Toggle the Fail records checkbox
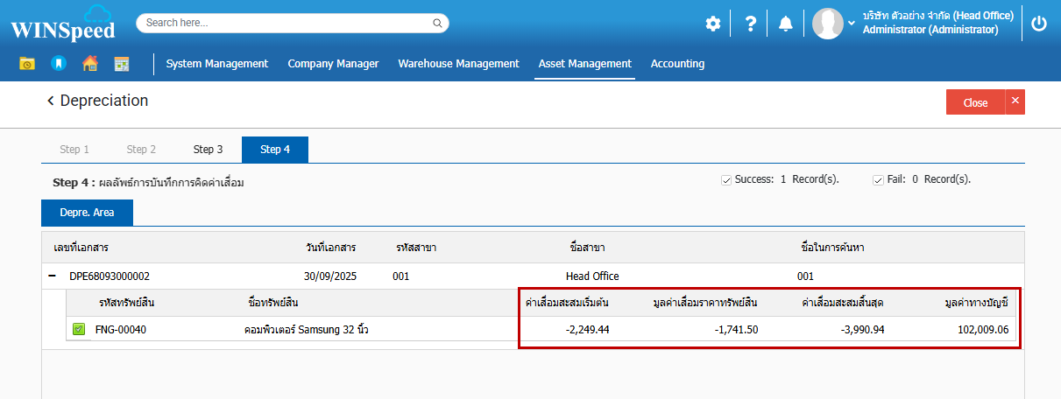1061x399 pixels. tap(878, 180)
